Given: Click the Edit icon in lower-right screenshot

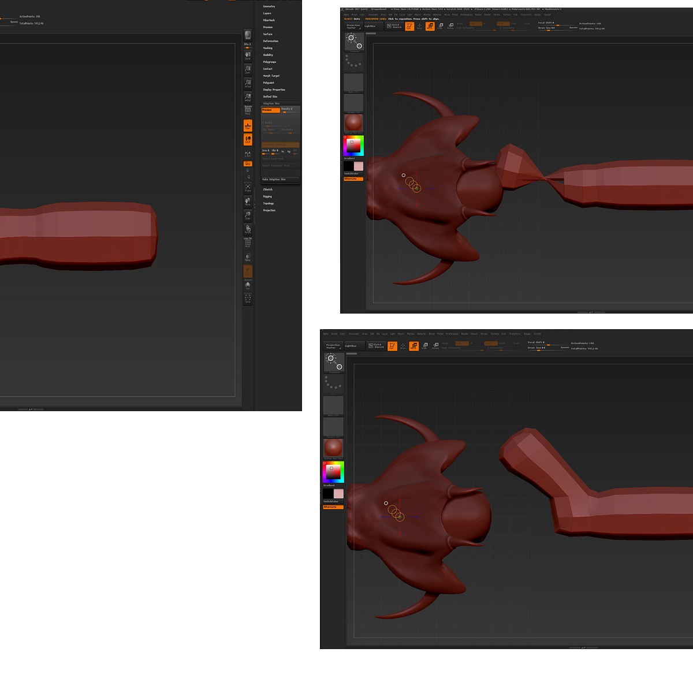Looking at the screenshot, I should pos(392,346).
